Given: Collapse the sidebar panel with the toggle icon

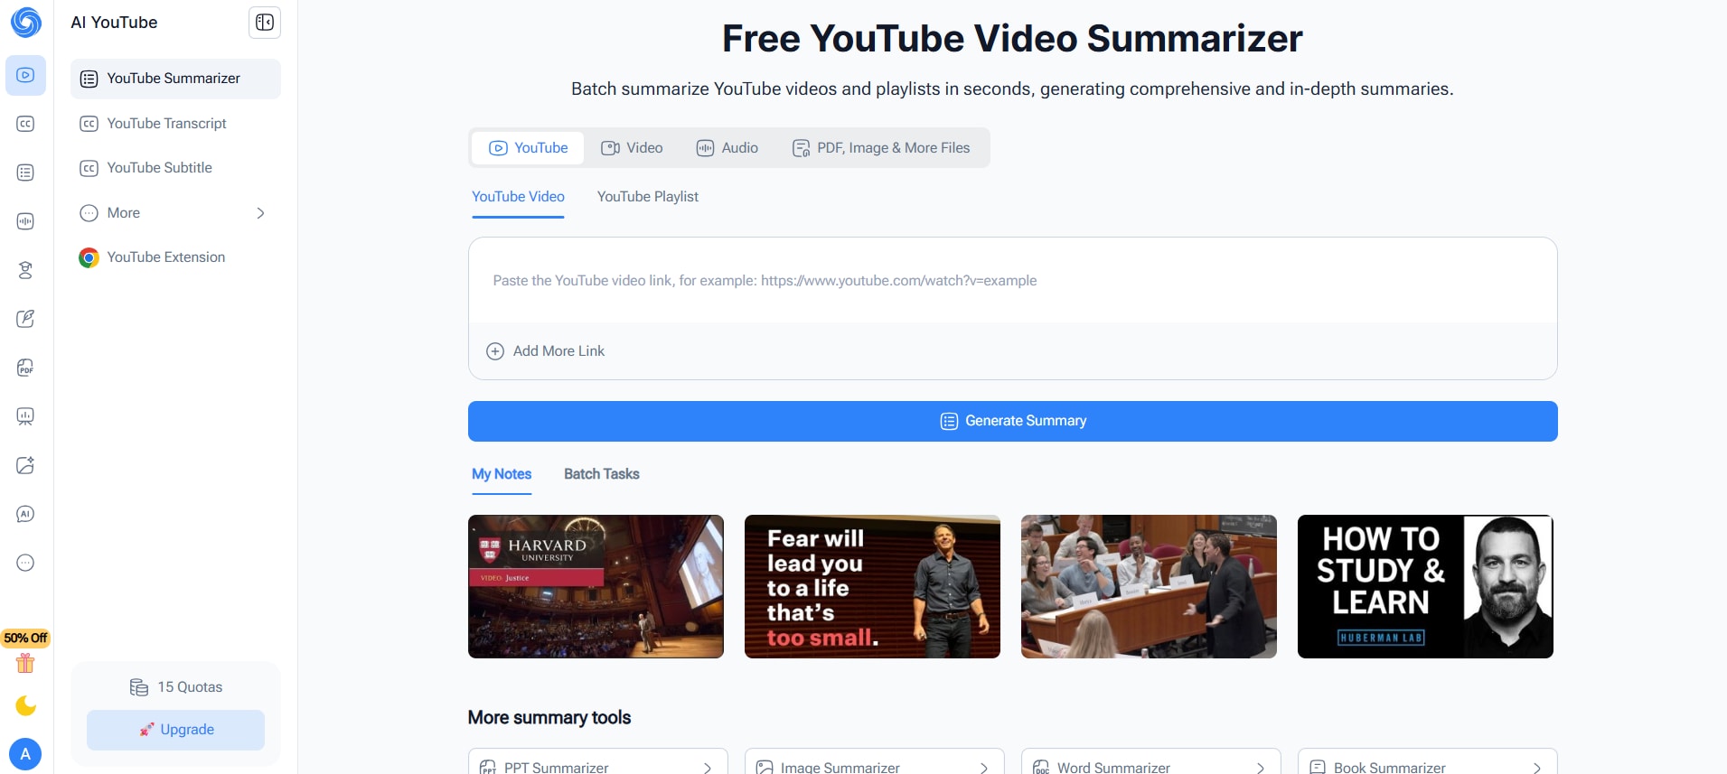Looking at the screenshot, I should pos(265,23).
